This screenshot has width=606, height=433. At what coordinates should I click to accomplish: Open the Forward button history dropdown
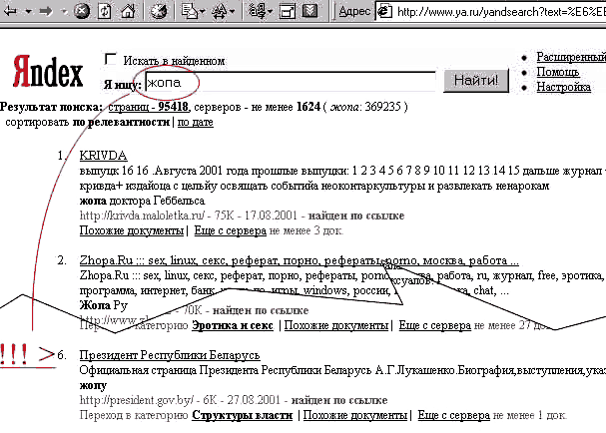tap(64, 12)
